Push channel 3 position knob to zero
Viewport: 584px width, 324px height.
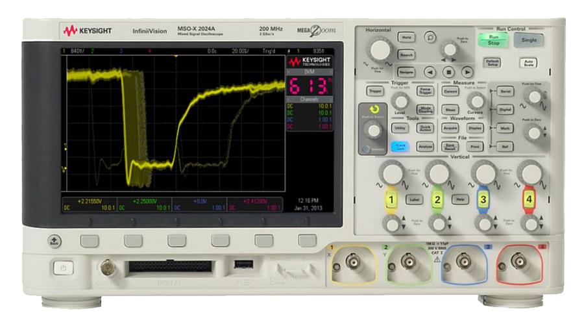tap(484, 225)
